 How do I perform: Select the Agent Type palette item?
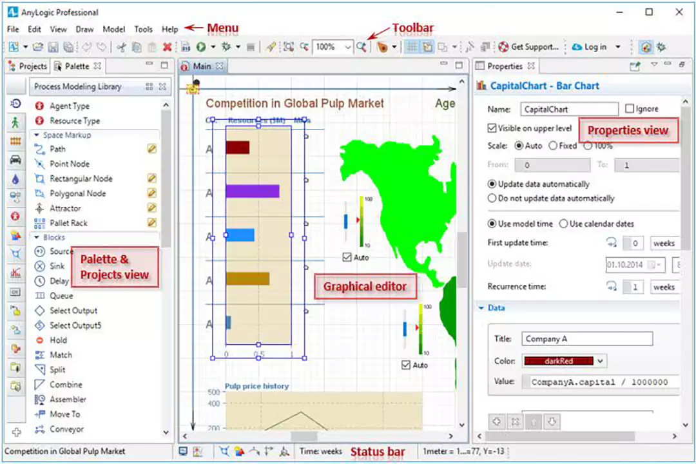coord(69,106)
